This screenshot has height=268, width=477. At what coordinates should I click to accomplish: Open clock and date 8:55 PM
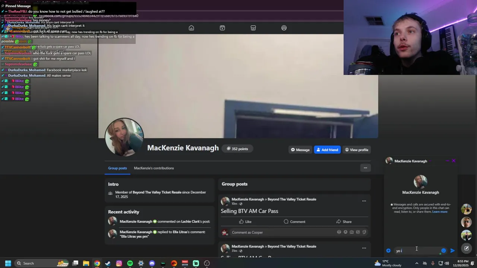pos(460,263)
